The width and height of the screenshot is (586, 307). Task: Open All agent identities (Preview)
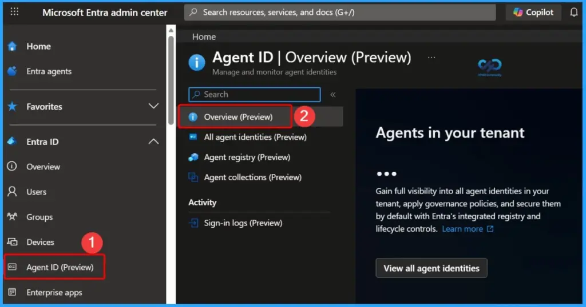pos(255,137)
